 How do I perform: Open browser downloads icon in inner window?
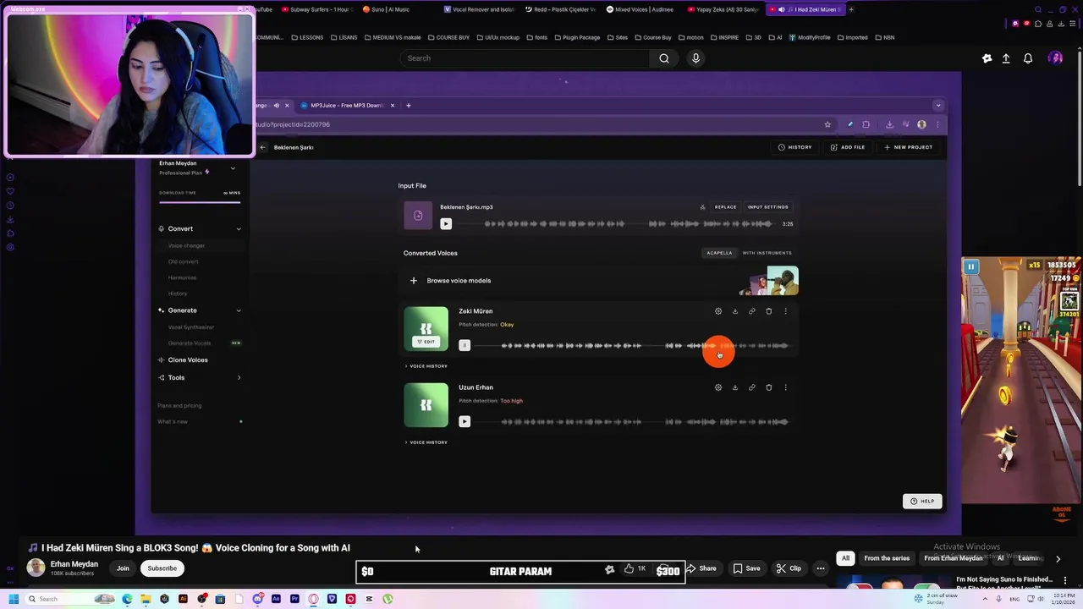pos(889,124)
